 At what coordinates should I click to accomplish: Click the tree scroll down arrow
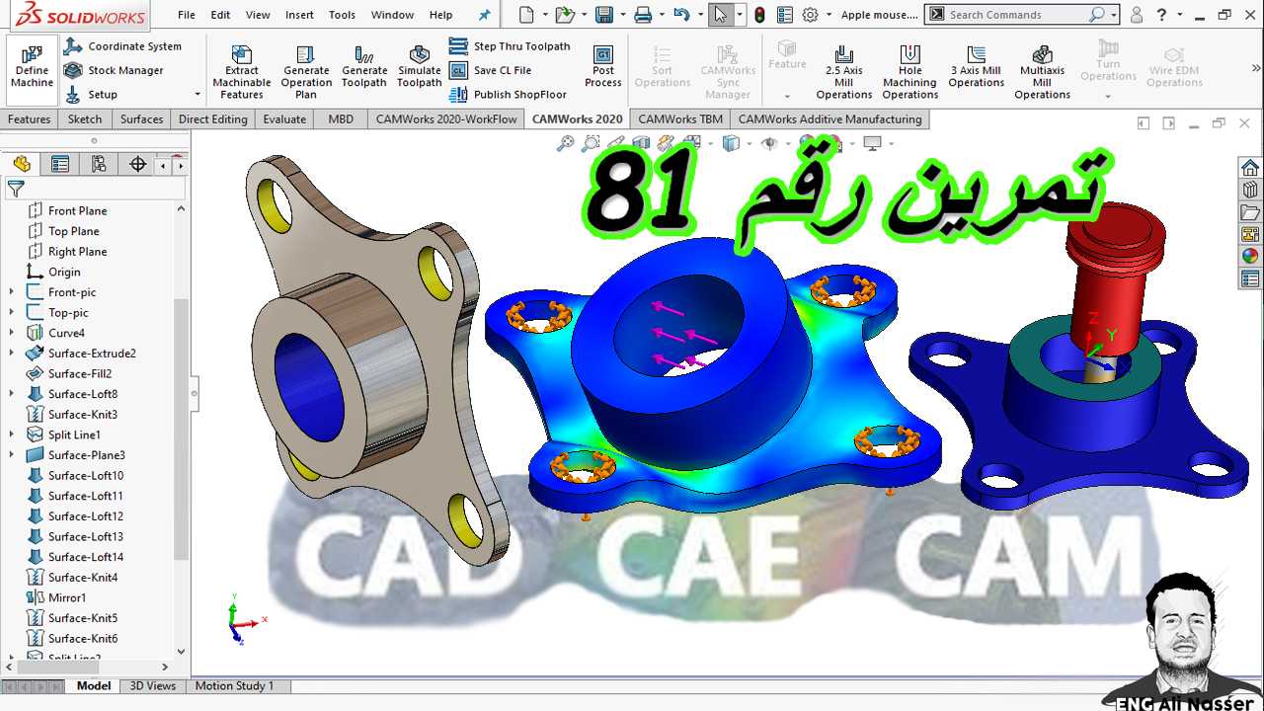(181, 651)
